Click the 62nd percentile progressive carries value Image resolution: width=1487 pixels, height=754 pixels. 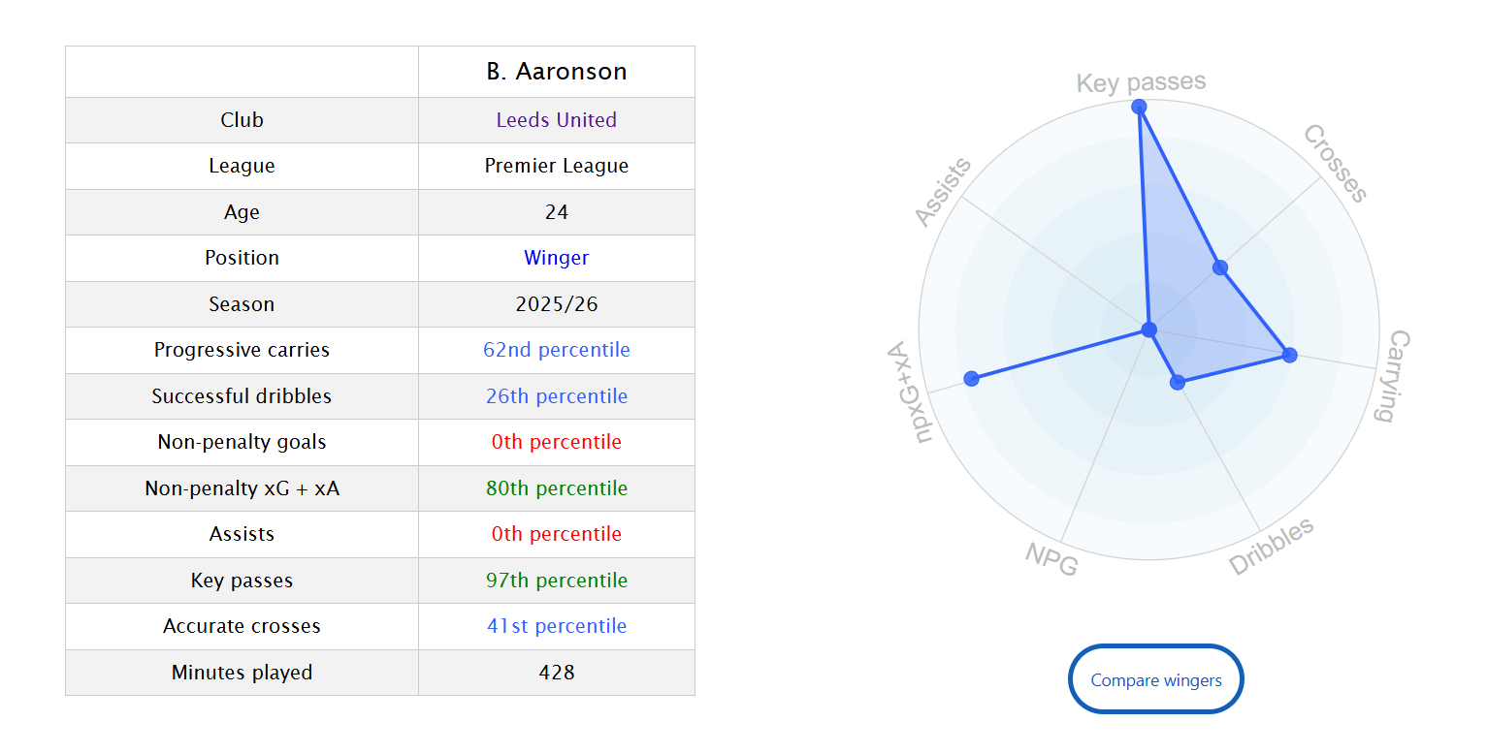tap(556, 350)
